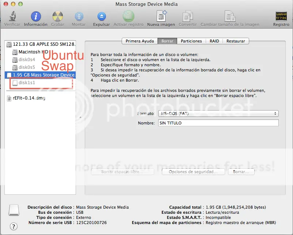This screenshot has width=293, height=235.
Task: Click the Borrar espacio libre button
Action: coord(122,172)
